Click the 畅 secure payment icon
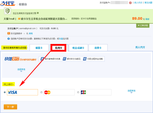This screenshot has width=153, height=113. 85,59
